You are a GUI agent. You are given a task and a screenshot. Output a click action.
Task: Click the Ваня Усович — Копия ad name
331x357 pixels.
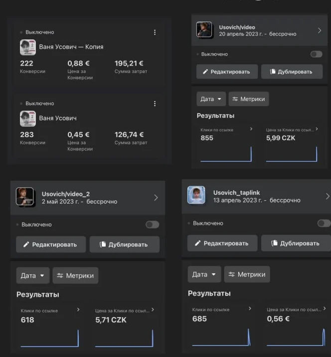click(71, 47)
